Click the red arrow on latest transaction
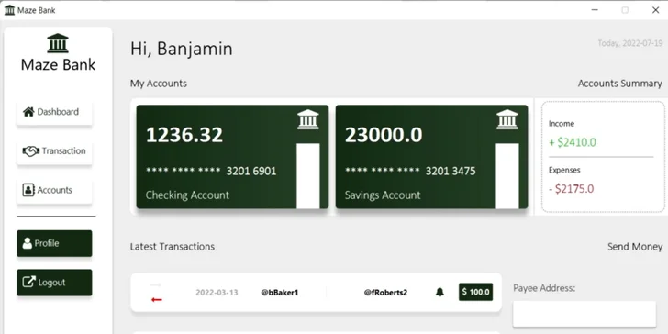The height and width of the screenshot is (334, 668). [157, 300]
